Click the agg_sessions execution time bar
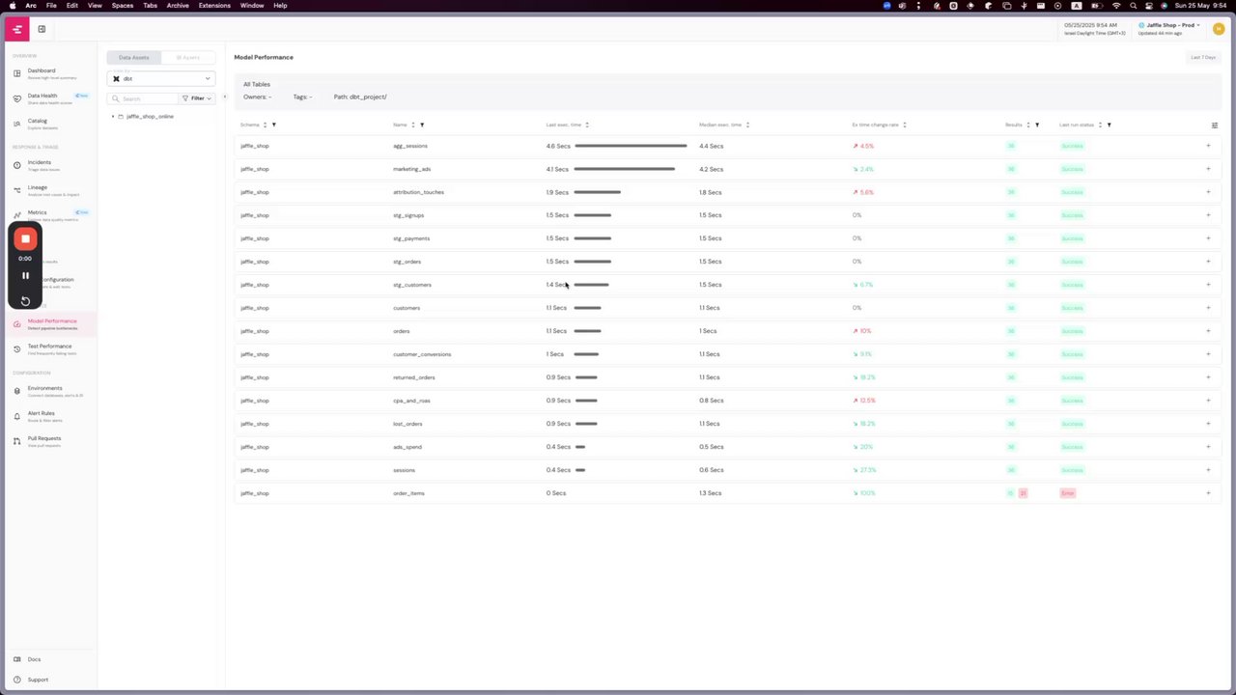The height and width of the screenshot is (695, 1236). pyautogui.click(x=631, y=146)
